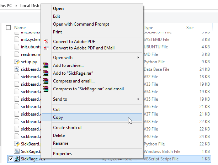Expand the Open with submenu arrow
The height and width of the screenshot is (165, 218).
tap(138, 58)
